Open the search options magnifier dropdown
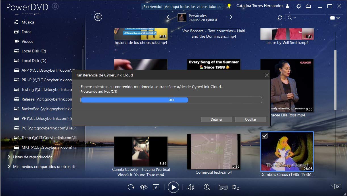 292,18
